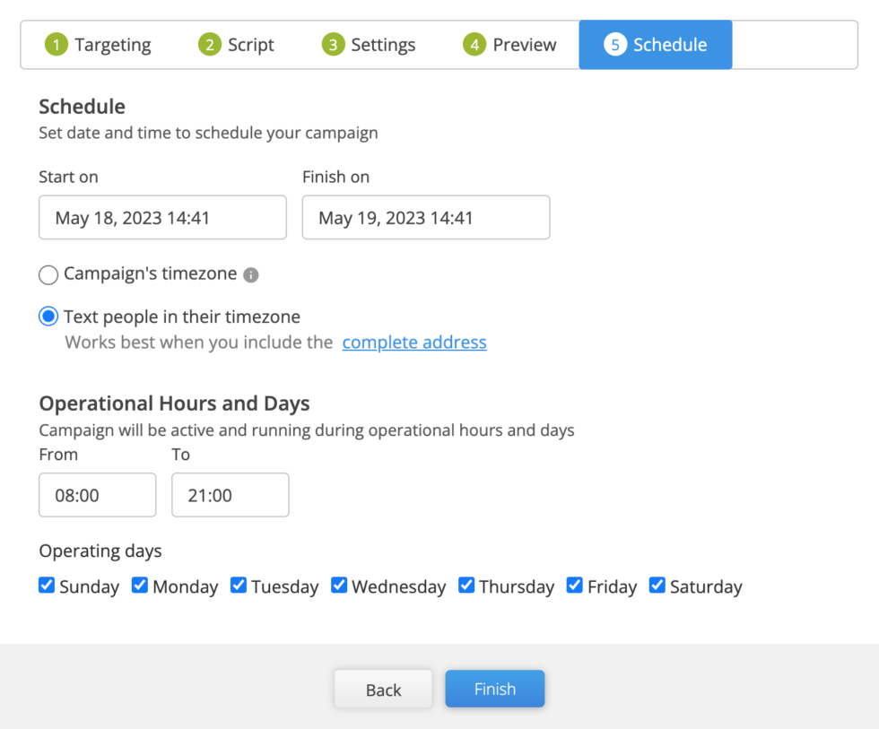Click the step 2 Script number badge
This screenshot has height=729, width=879.
coord(210,45)
